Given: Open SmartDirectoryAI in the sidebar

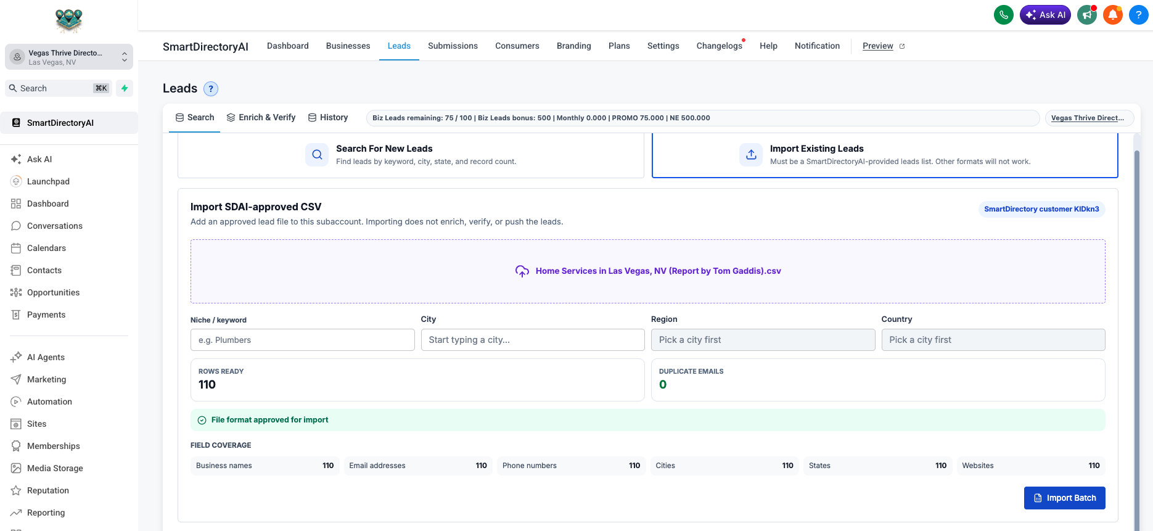Looking at the screenshot, I should [x=69, y=123].
